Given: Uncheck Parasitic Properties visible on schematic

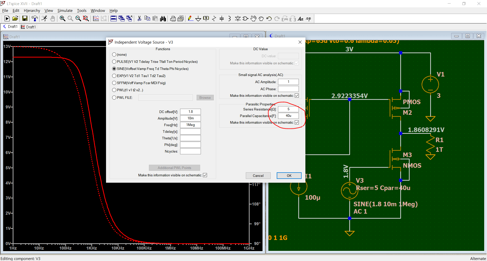Looking at the screenshot, I should 297,122.
